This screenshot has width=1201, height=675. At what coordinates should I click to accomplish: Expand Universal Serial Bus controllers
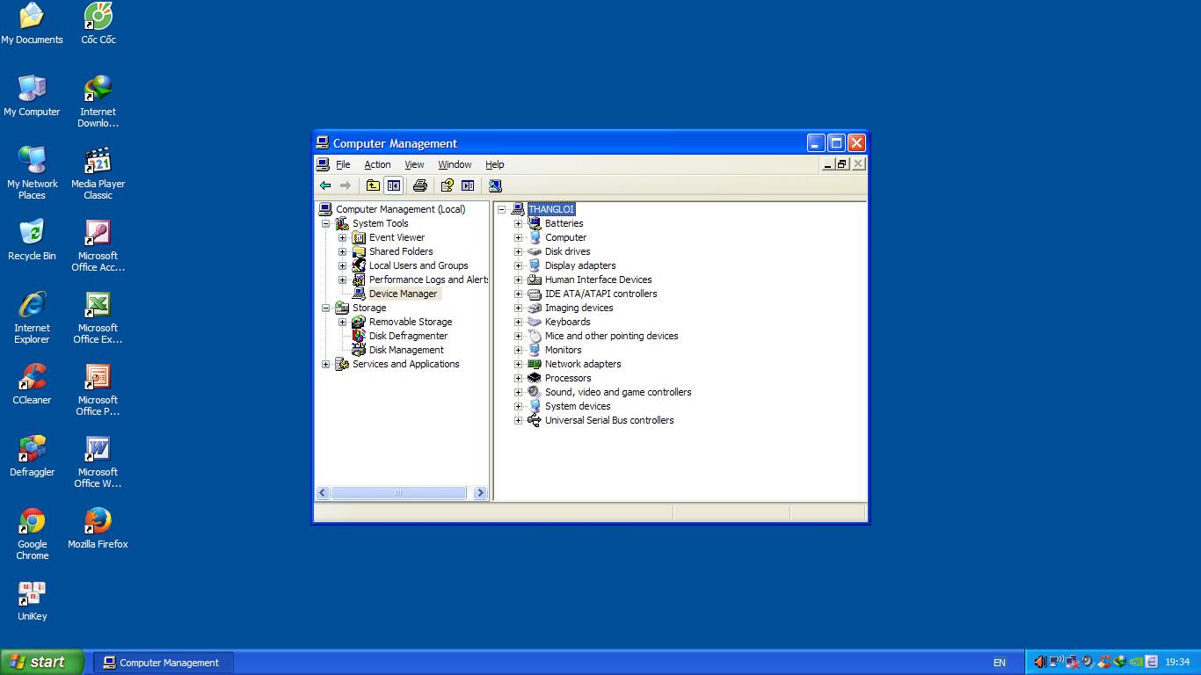tap(518, 420)
